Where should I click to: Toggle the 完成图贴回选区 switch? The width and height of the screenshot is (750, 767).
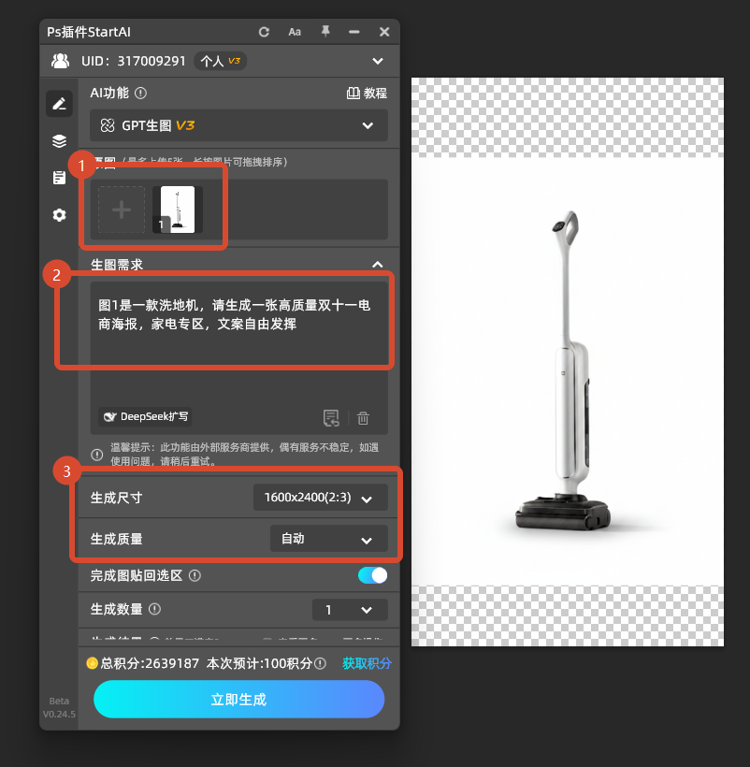pos(372,575)
